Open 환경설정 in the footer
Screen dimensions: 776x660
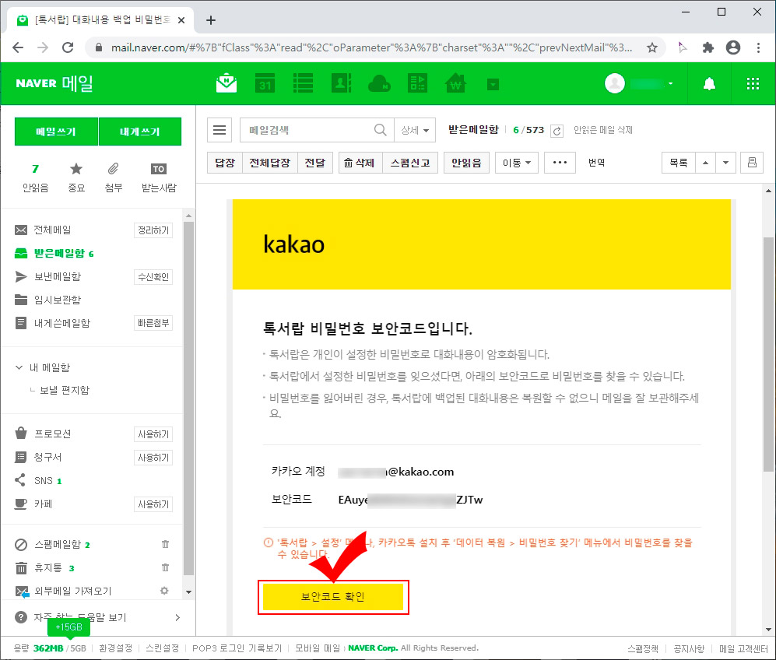pos(116,648)
